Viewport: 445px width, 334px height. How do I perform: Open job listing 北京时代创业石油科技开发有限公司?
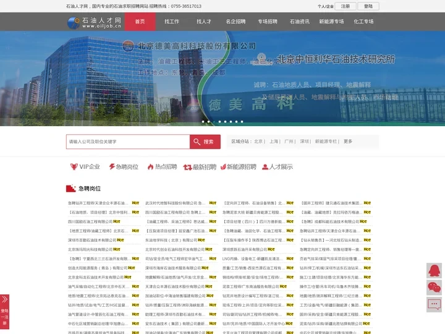click(x=175, y=249)
